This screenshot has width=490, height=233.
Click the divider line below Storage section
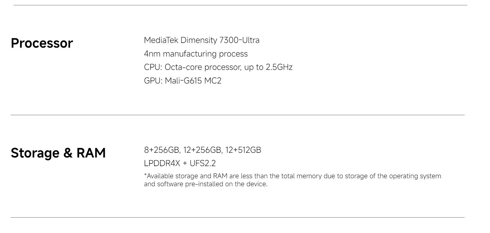(237, 217)
